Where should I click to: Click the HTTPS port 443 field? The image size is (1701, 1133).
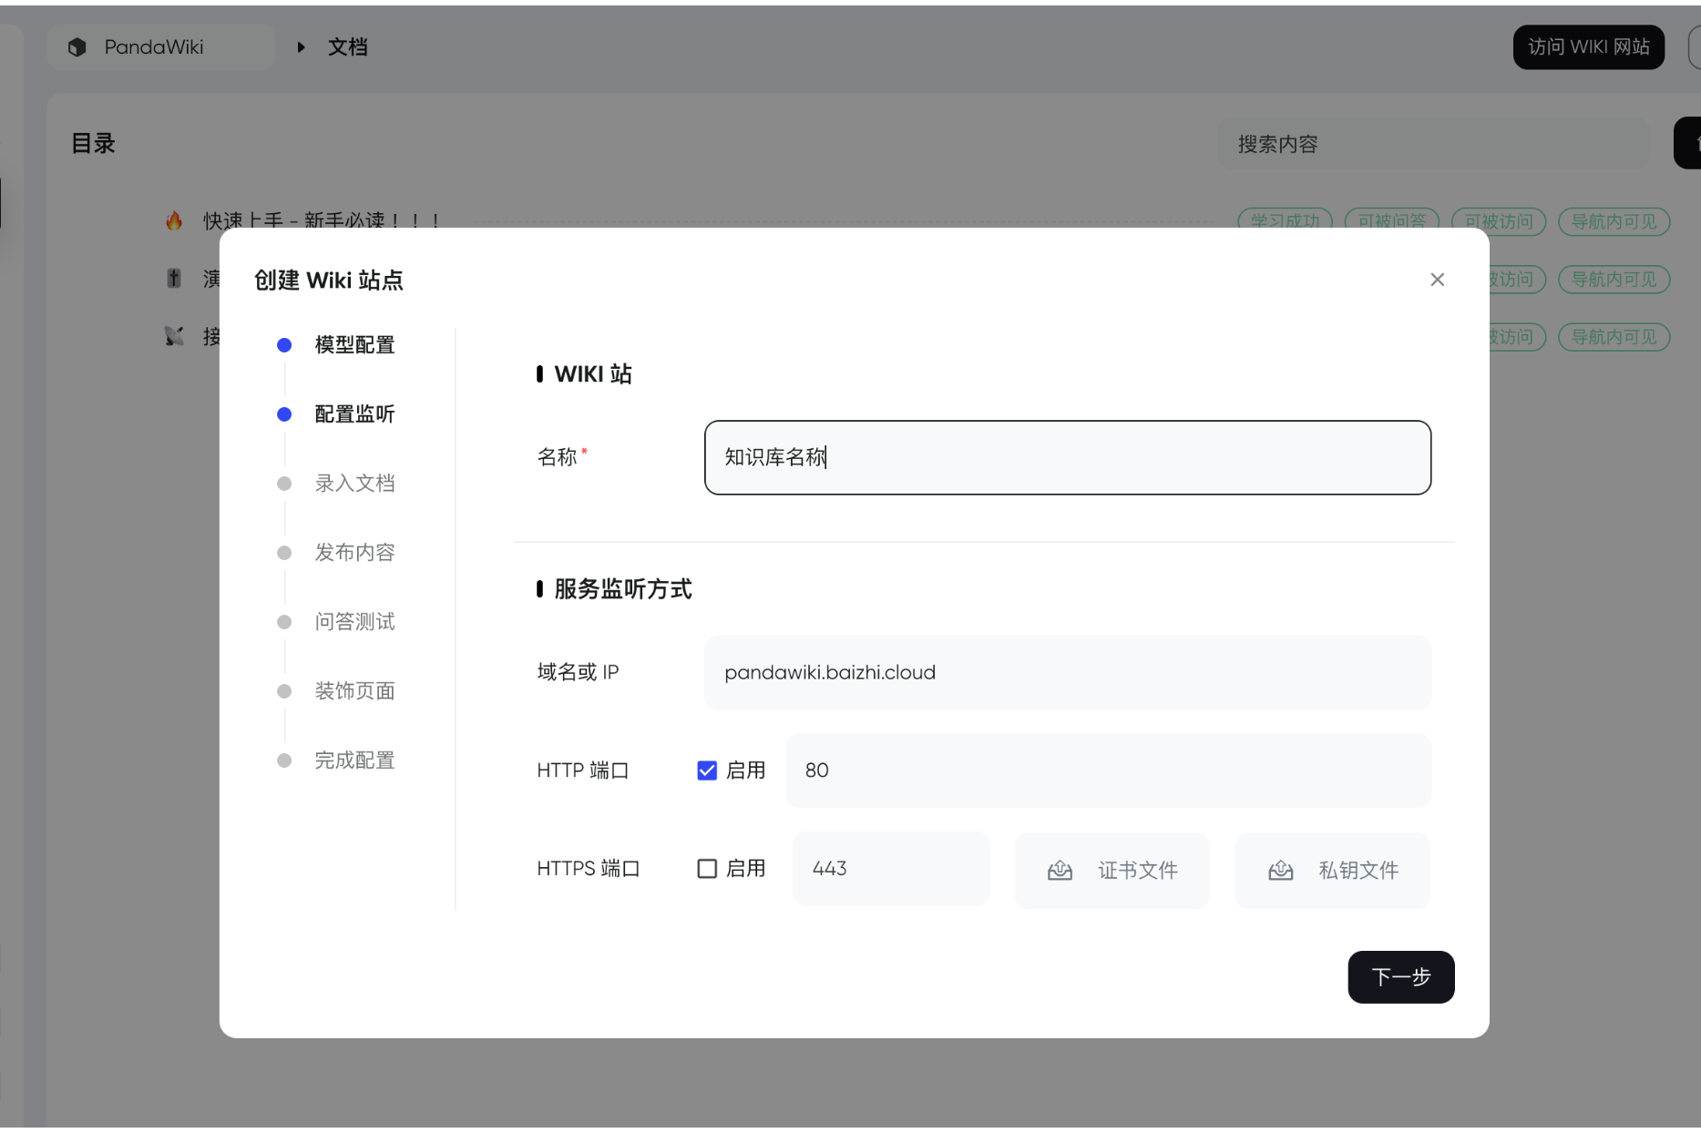click(890, 869)
